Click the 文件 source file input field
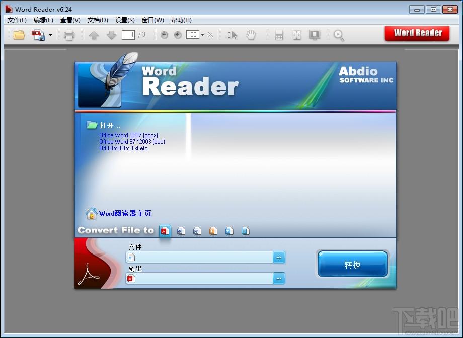 click(199, 257)
